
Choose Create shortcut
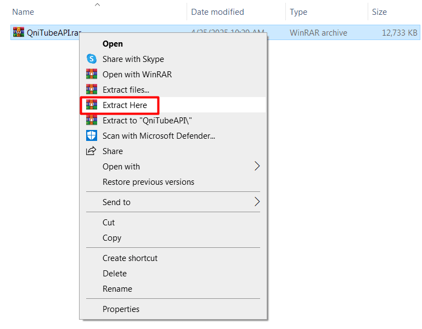click(172, 258)
